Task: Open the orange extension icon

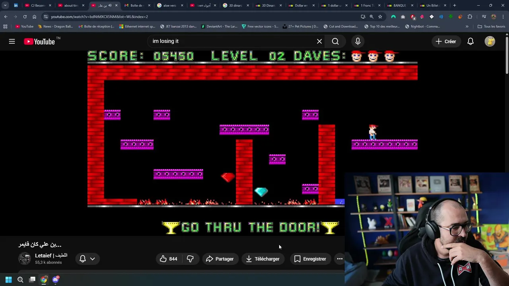Action: tap(460, 17)
